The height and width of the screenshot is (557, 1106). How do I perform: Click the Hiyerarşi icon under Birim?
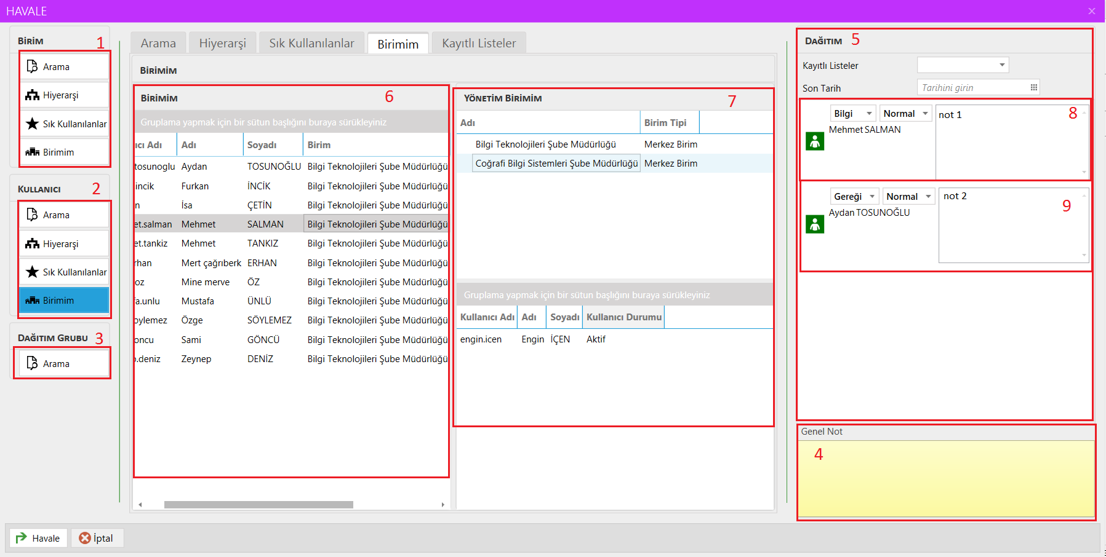pyautogui.click(x=33, y=95)
